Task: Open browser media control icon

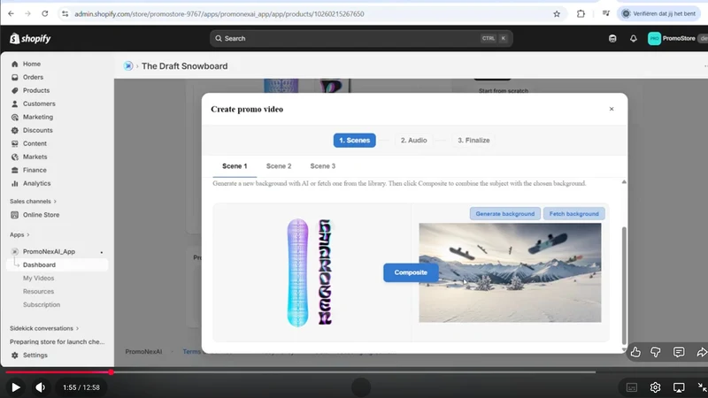Action: tap(606, 14)
